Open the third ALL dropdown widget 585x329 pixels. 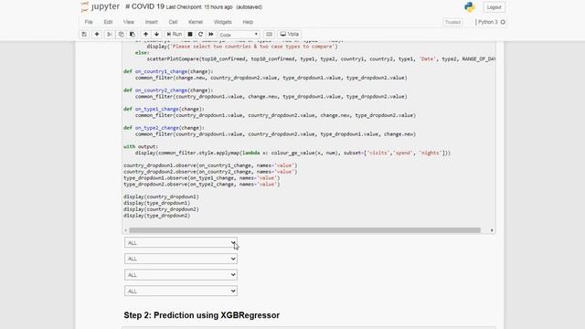pos(181,275)
